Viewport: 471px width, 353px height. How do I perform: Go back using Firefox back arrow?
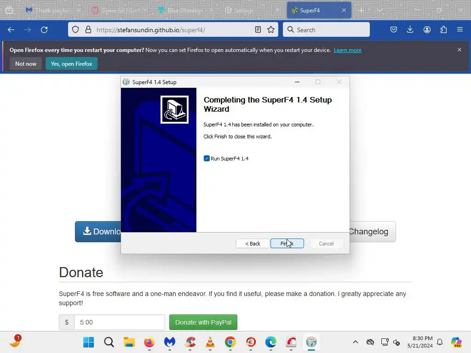coord(11,30)
